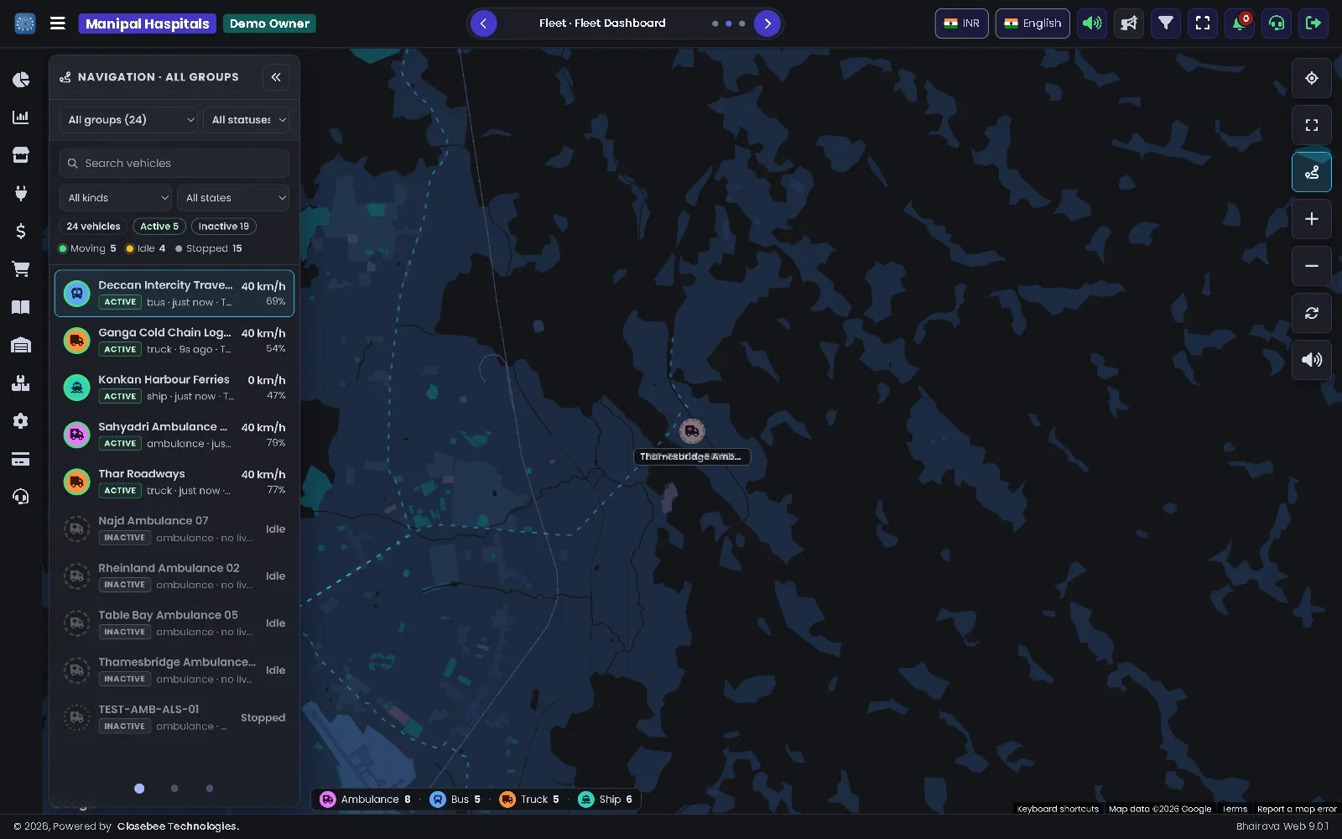Image resolution: width=1342 pixels, height=839 pixels.
Task: Open the shopping cart sidebar icon
Action: pyautogui.click(x=21, y=269)
